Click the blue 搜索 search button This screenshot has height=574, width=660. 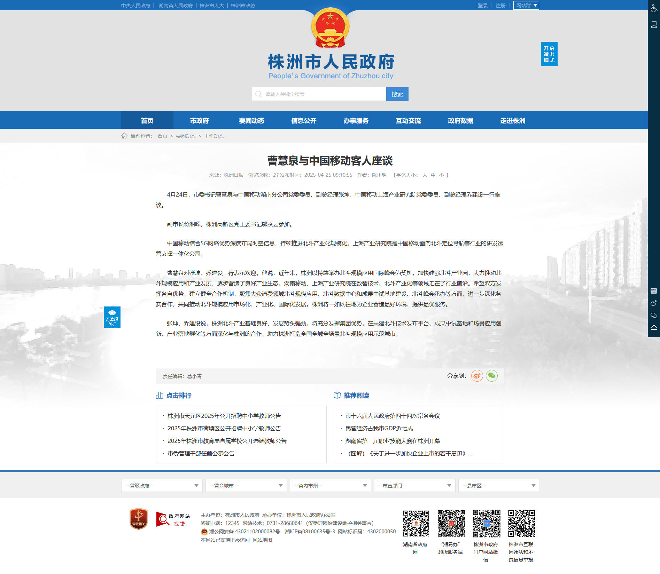pyautogui.click(x=397, y=94)
